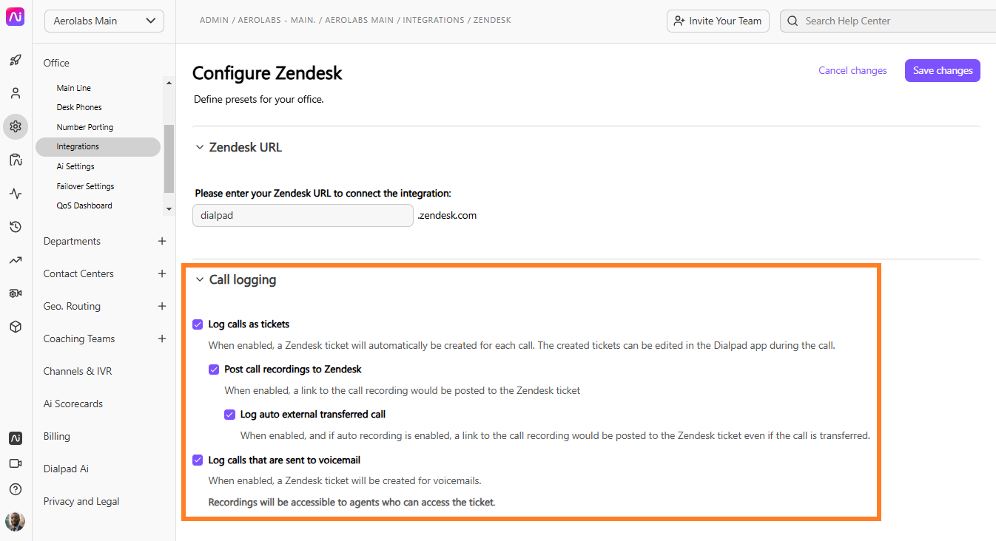Click ADMIN breadcrumb link
The width and height of the screenshot is (996, 541).
click(214, 20)
